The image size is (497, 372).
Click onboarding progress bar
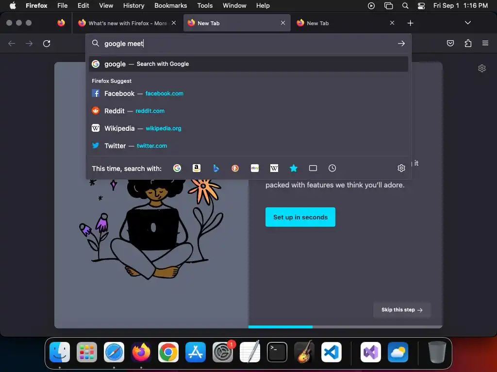point(345,327)
